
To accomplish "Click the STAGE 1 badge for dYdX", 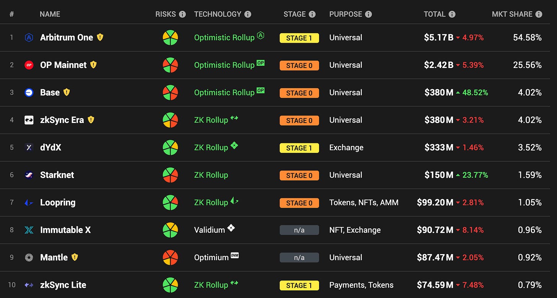I will point(299,148).
